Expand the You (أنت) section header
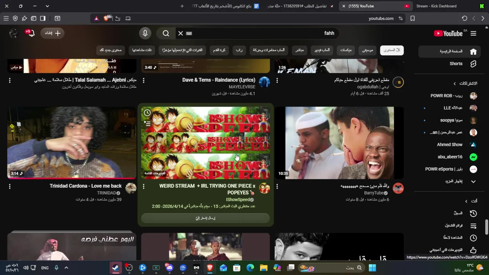This screenshot has width=489, height=275. (471, 201)
